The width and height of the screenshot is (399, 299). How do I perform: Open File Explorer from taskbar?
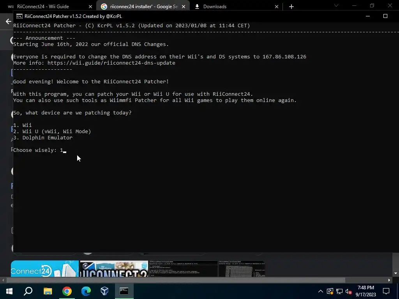(x=48, y=291)
